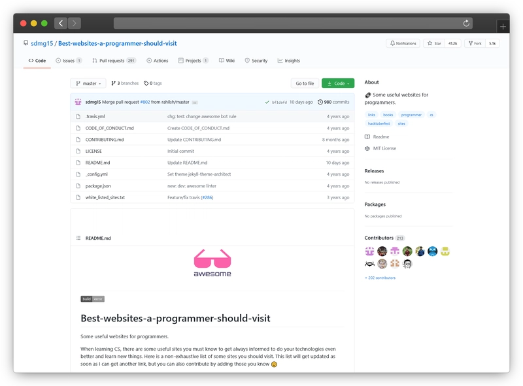Click the balance scale icon beside MIT License
This screenshot has height=386, width=523.
pyautogui.click(x=367, y=148)
